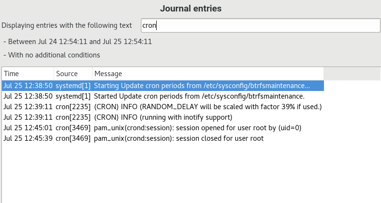Click the Message column header
The image size is (381, 203).
[208, 74]
